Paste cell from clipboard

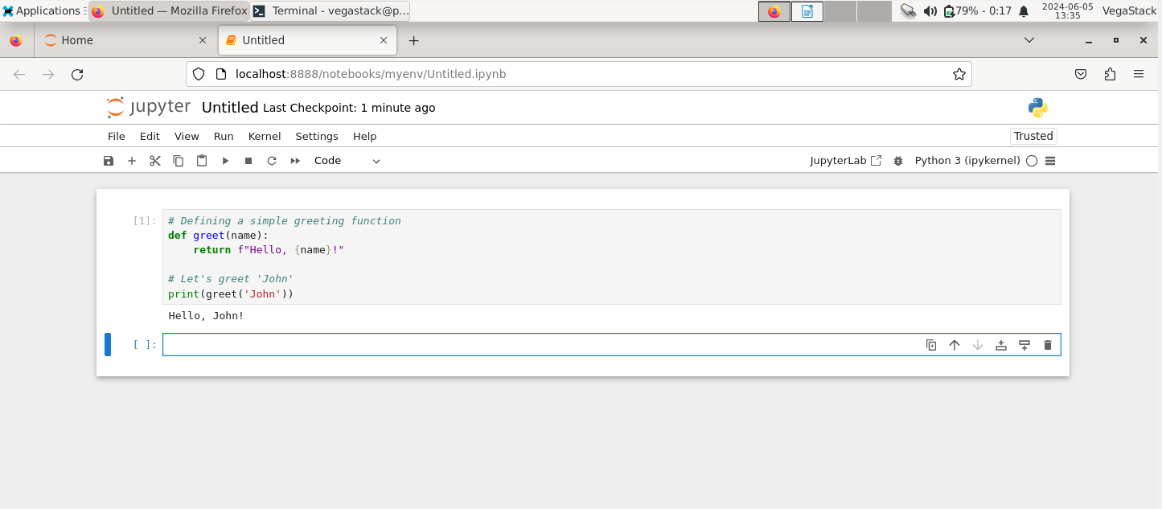point(201,160)
